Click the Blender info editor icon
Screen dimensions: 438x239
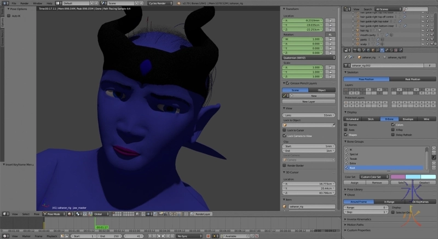pos(4,3)
